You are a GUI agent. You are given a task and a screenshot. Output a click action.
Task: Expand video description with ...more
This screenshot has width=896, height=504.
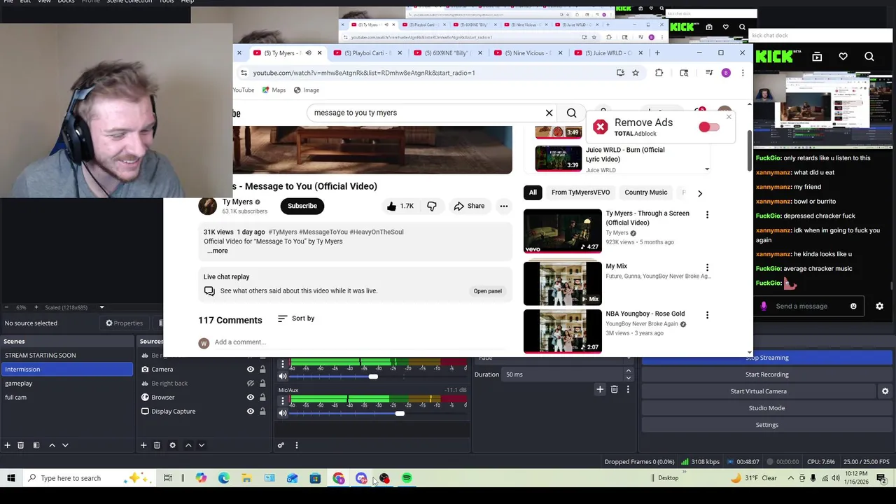pyautogui.click(x=217, y=251)
